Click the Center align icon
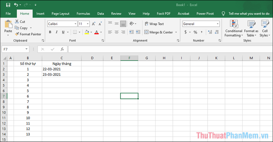Screen dimensions: 273x142 click(117, 32)
